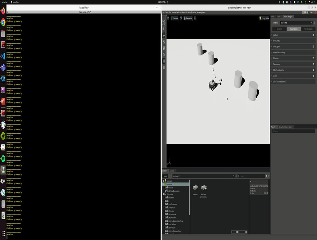Toggle Stage Lights in the viewport
Image resolution: width=317 pixels, height=240 pixels.
[x=263, y=18]
